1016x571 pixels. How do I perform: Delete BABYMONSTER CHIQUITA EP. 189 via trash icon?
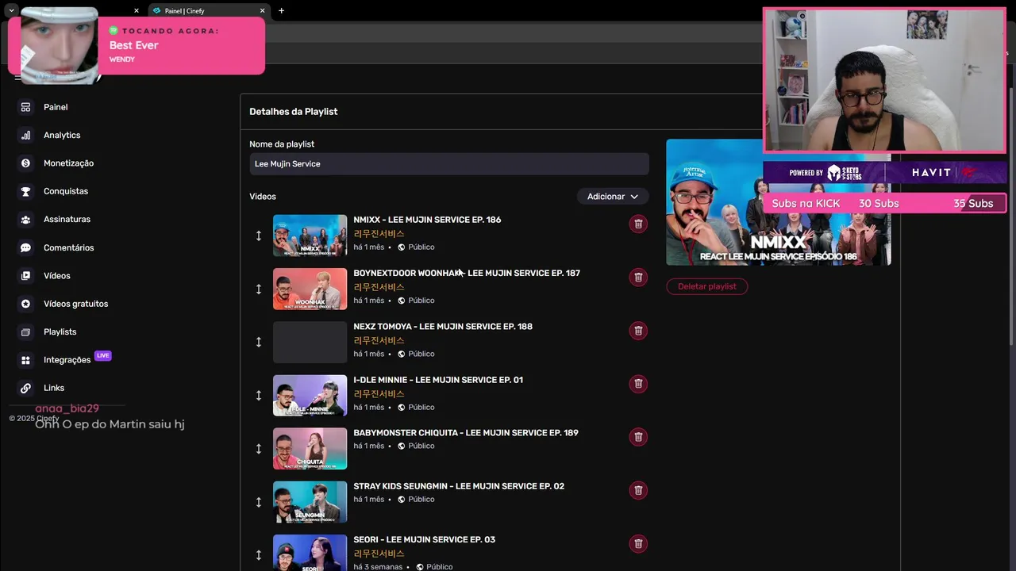click(x=638, y=437)
